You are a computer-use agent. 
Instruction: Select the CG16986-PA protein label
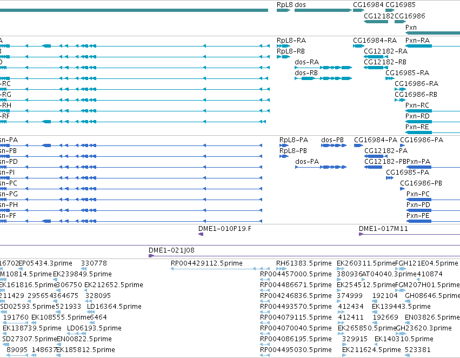(x=422, y=140)
